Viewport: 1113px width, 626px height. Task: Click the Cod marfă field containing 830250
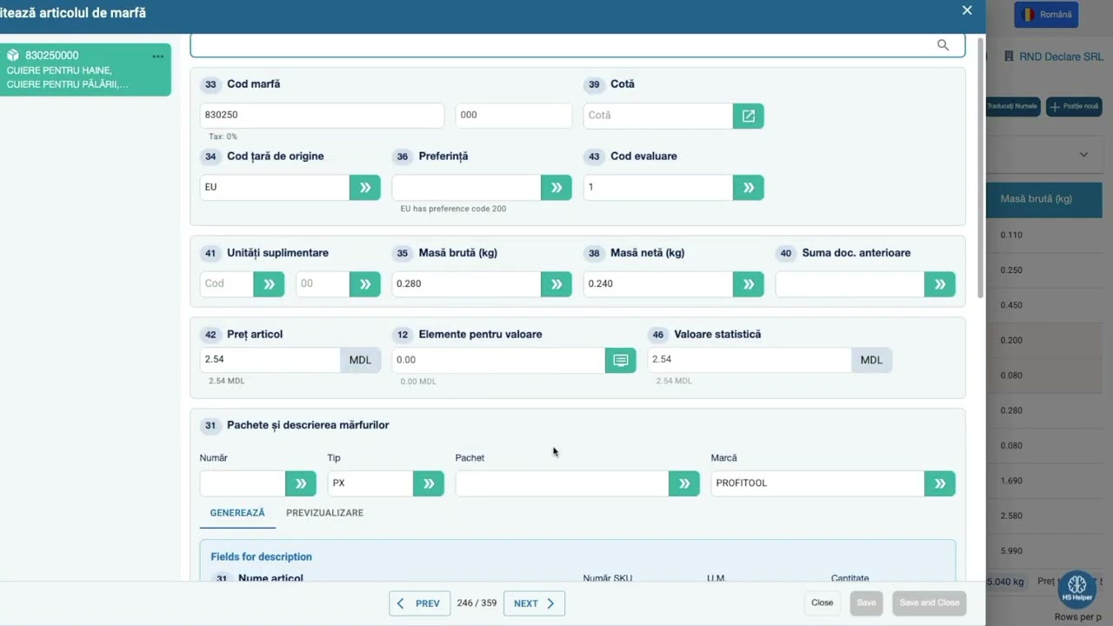click(x=322, y=116)
